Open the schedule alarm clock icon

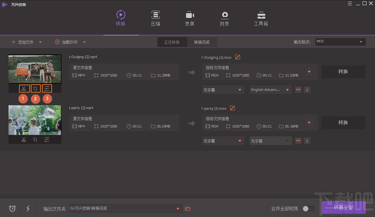coord(12,209)
